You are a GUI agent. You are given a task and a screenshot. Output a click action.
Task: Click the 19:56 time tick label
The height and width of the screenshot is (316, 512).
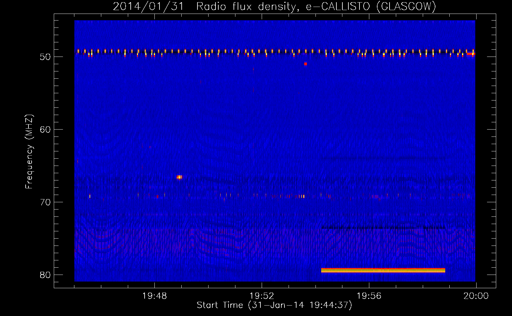point(369,296)
